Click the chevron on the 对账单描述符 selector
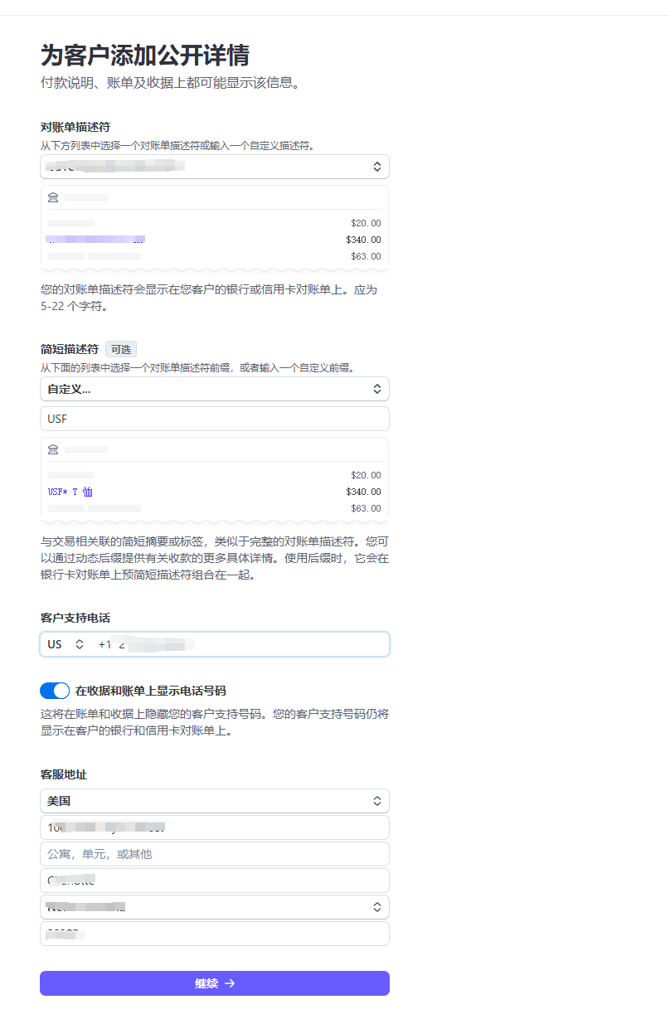The height and width of the screenshot is (1014, 670). coord(377,166)
